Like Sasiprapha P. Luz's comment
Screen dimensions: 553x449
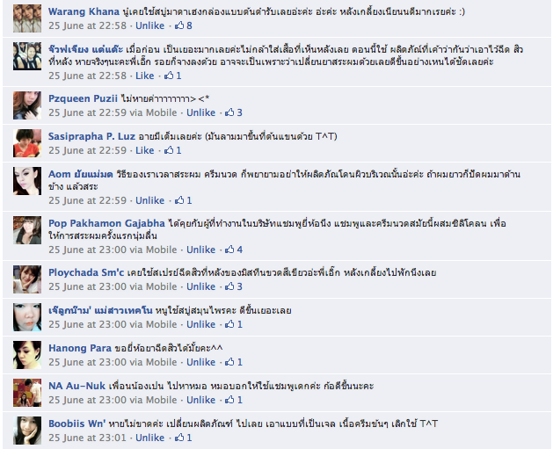[x=144, y=150]
